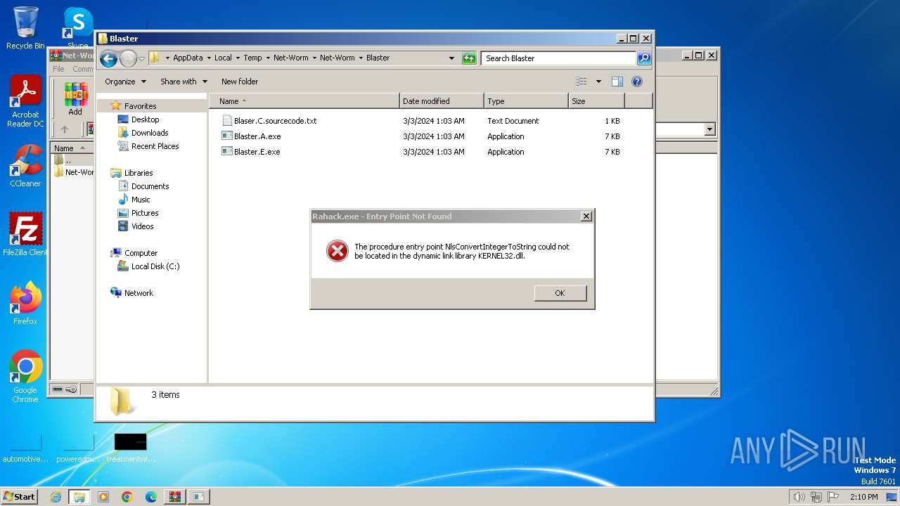Click OK in the Rahack.exe error dialog
This screenshot has height=506, width=900.
(x=560, y=293)
